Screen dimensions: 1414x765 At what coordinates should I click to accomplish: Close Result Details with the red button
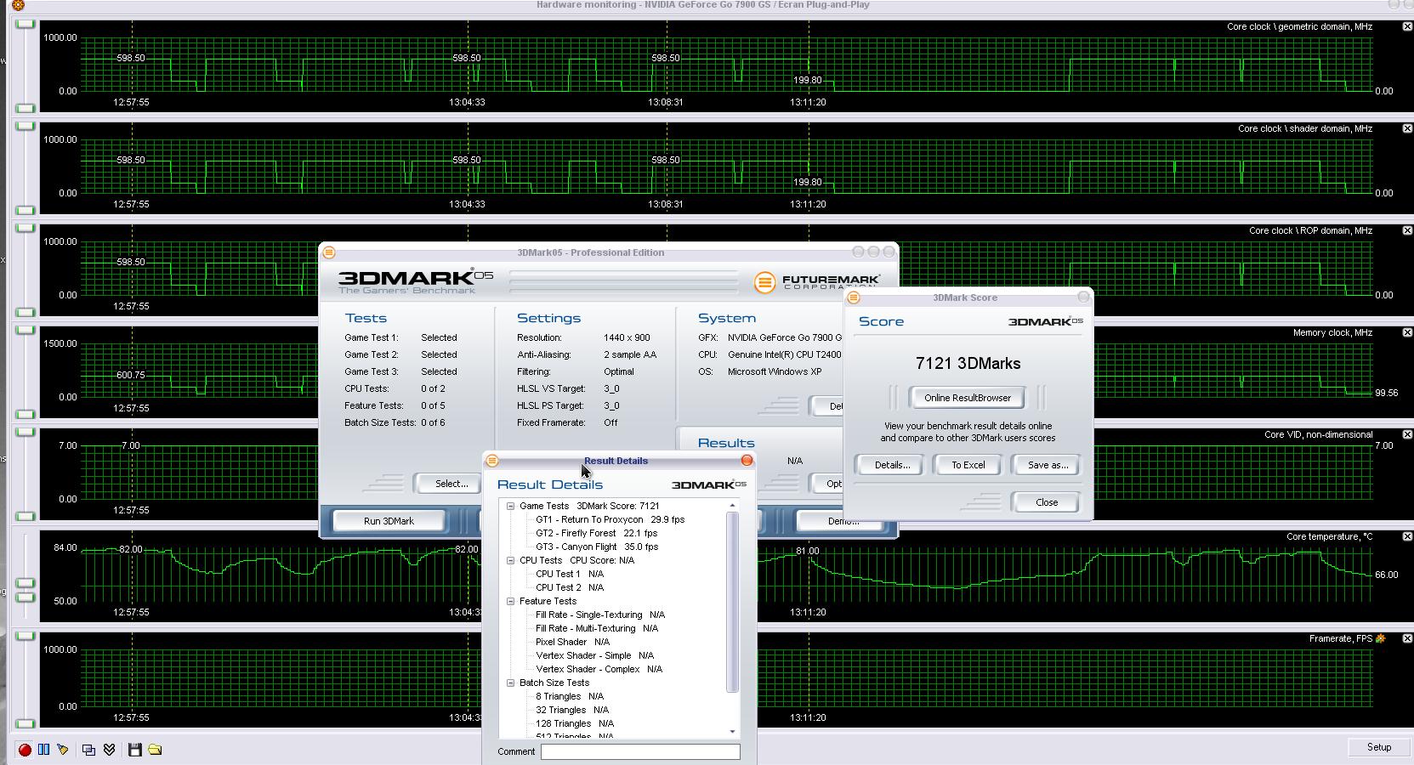pos(747,460)
